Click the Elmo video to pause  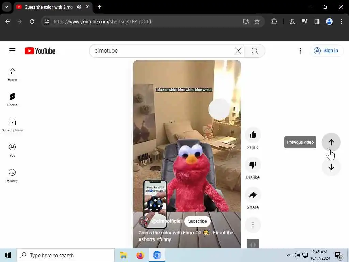pyautogui.click(x=187, y=154)
